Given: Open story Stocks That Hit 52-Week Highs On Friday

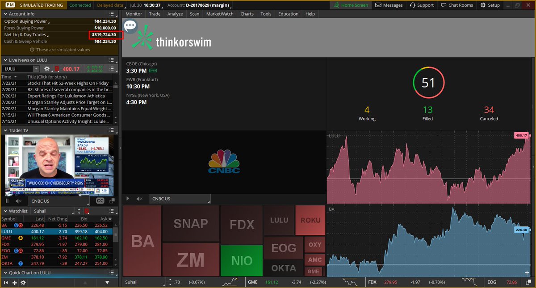Looking at the screenshot, I should [68, 83].
